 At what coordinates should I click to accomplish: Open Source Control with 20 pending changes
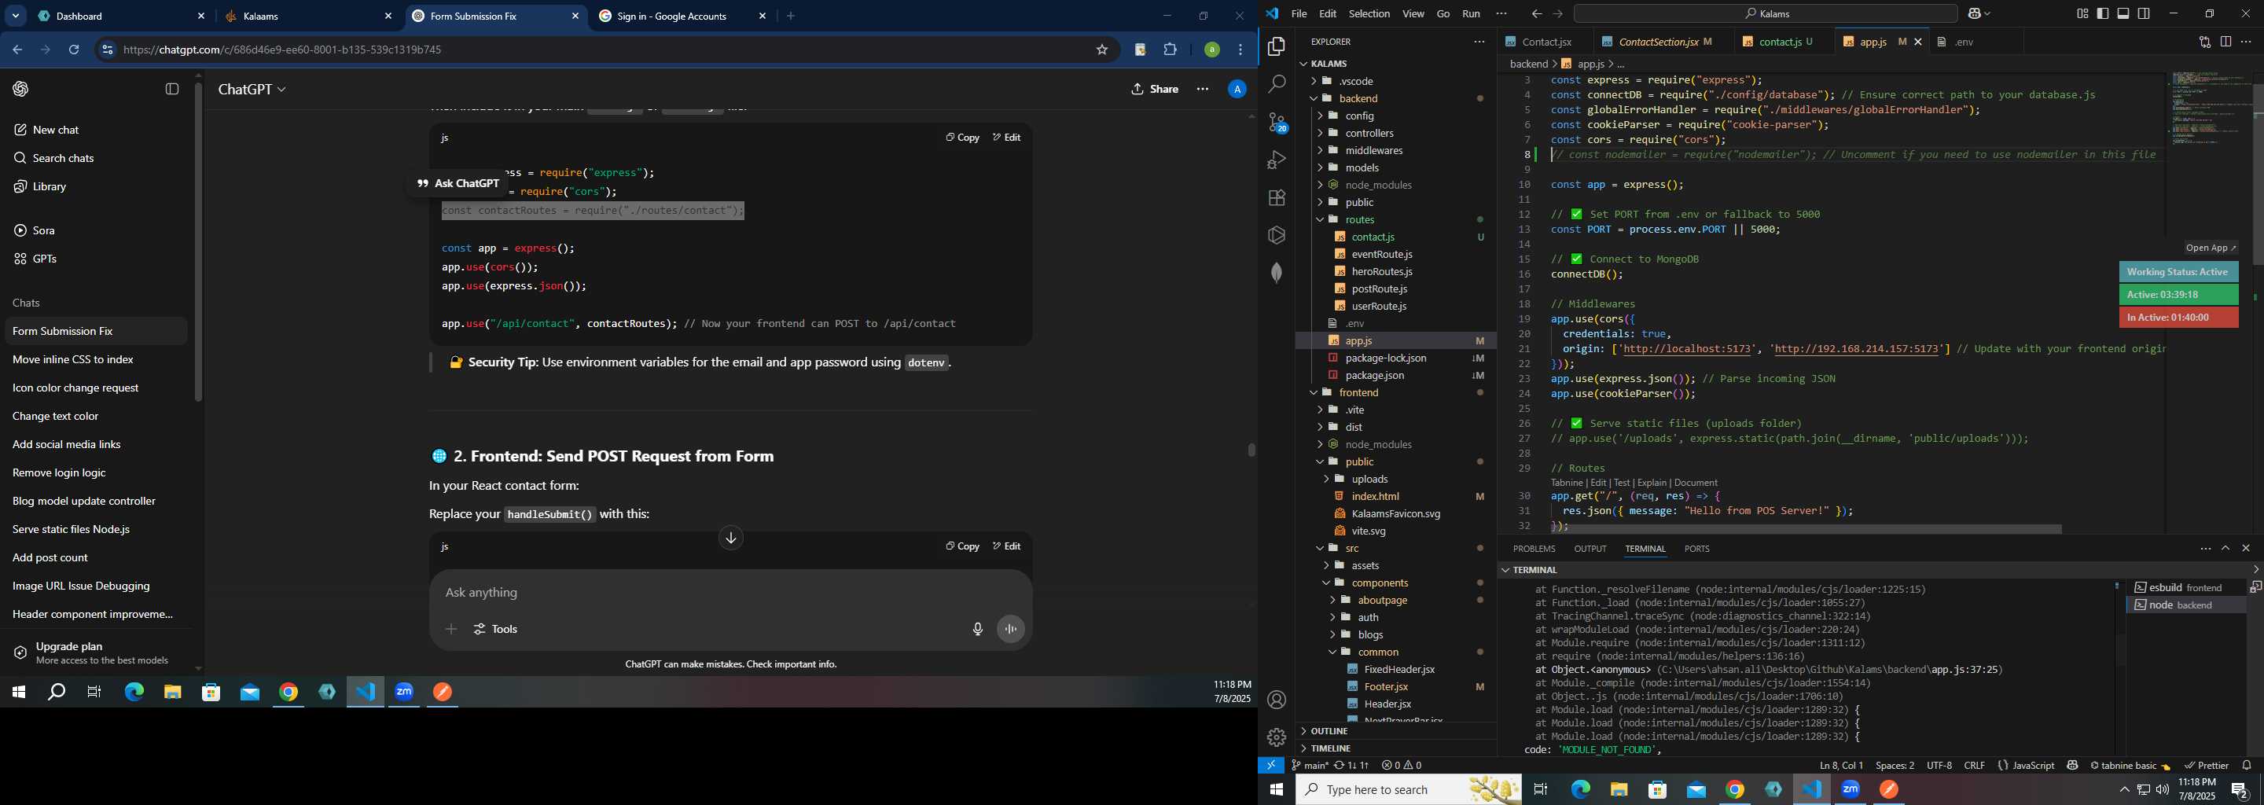pos(1277,123)
